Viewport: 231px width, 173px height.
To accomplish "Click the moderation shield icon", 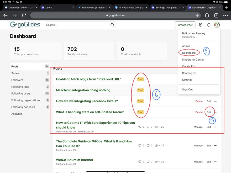I will click(201, 25).
